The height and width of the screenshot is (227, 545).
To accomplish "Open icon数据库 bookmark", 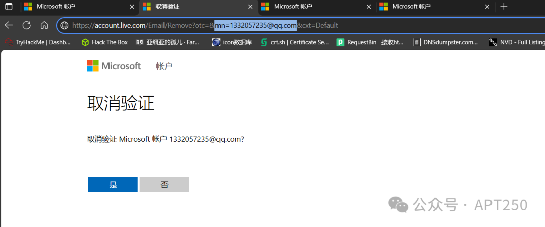I will point(232,42).
